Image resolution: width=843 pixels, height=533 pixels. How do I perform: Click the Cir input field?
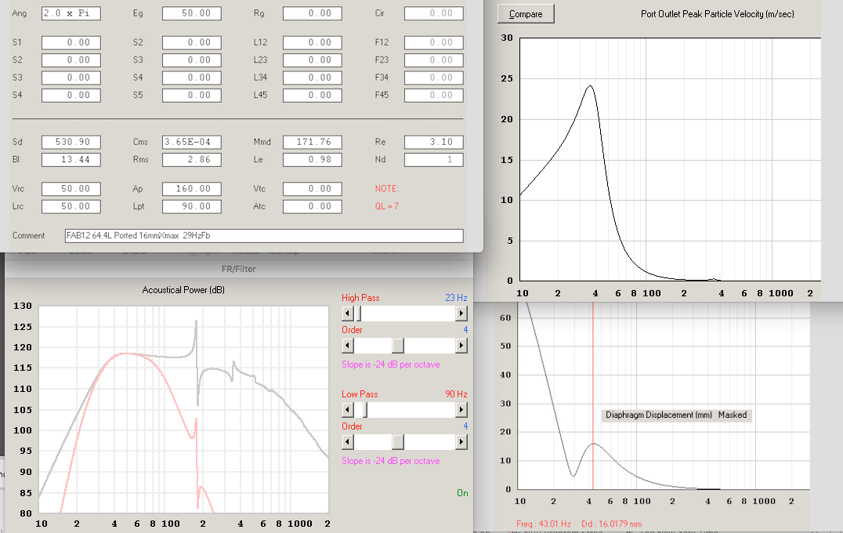(434, 13)
